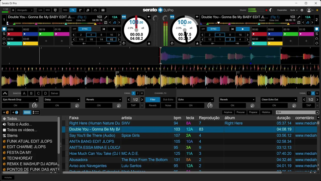Open the Histórico tab
The height and width of the screenshot is (181, 321).
point(266,112)
